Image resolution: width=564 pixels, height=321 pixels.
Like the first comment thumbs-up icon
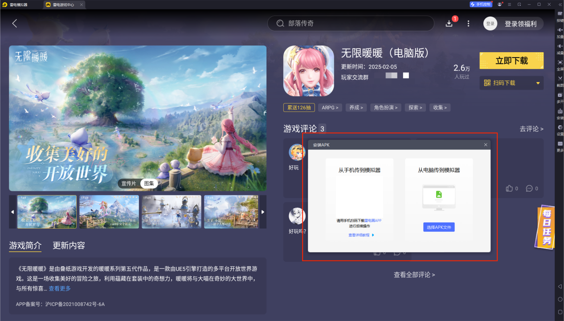click(509, 189)
